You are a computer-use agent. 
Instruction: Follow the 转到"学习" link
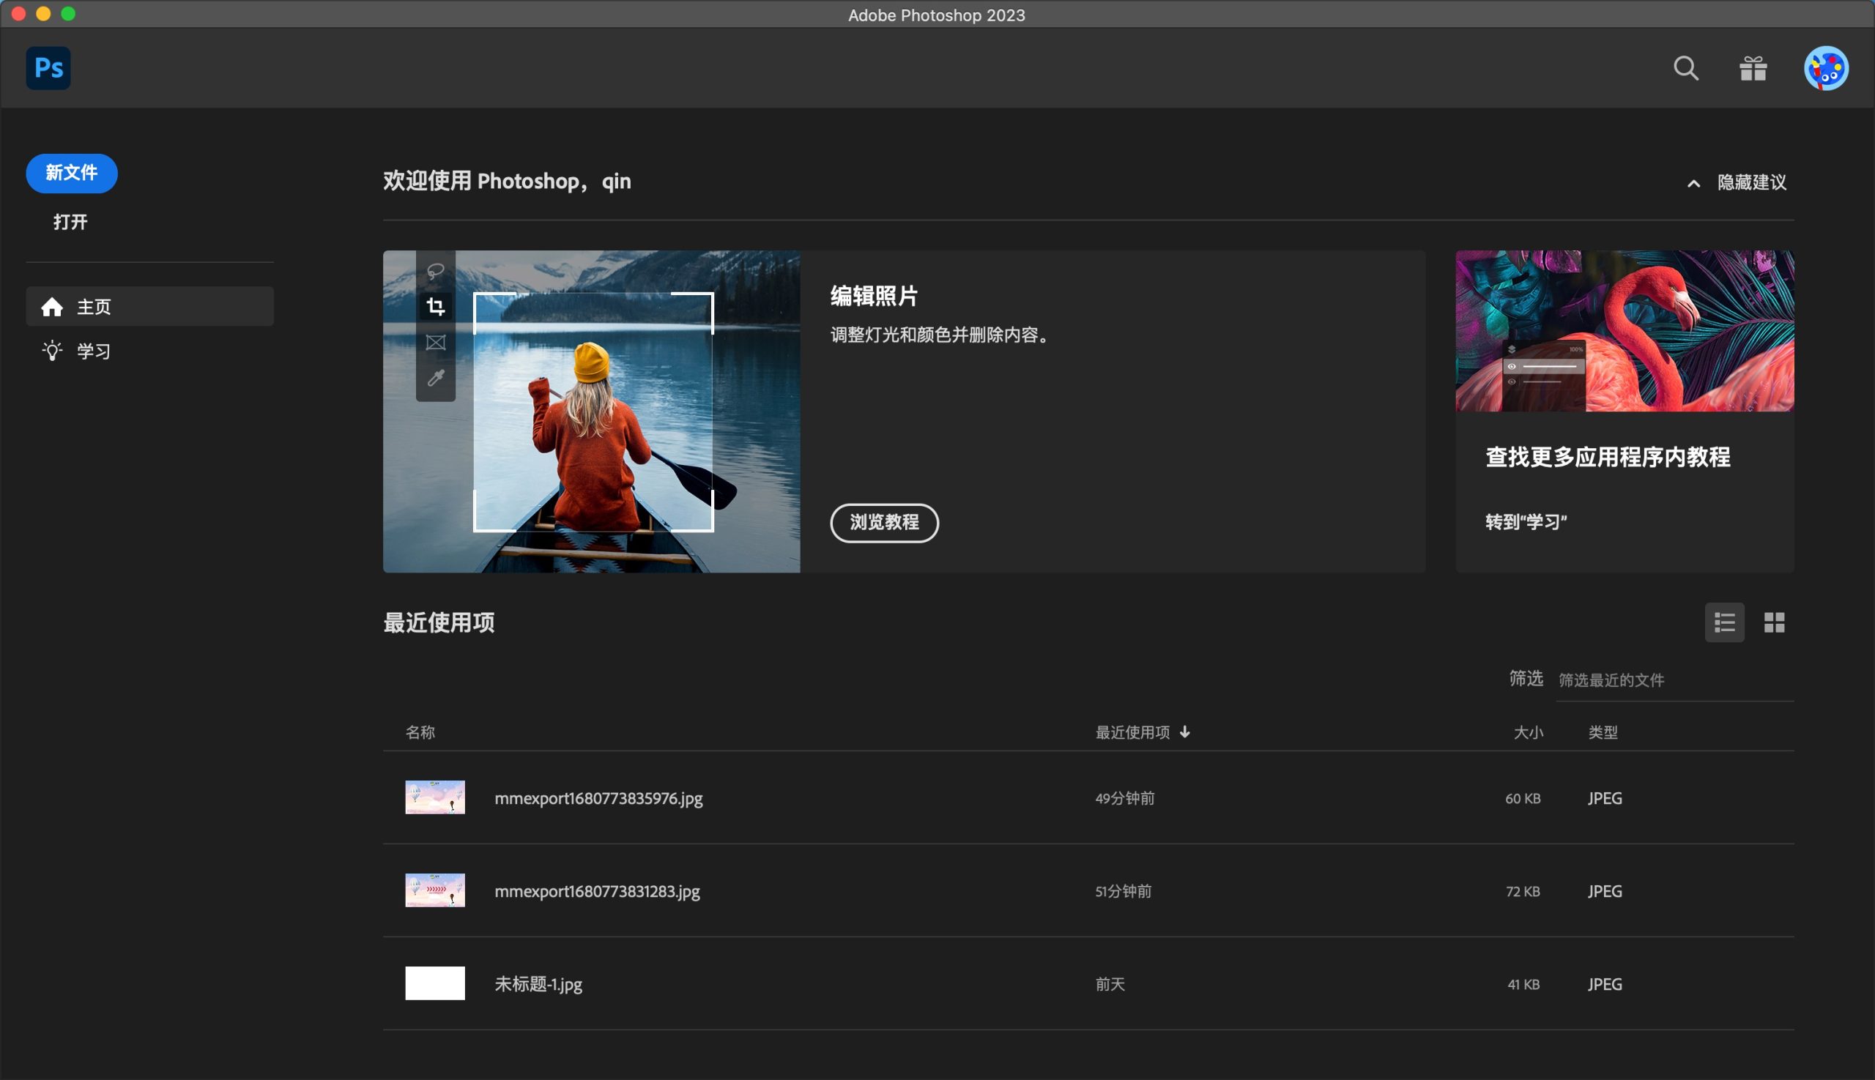[1526, 521]
